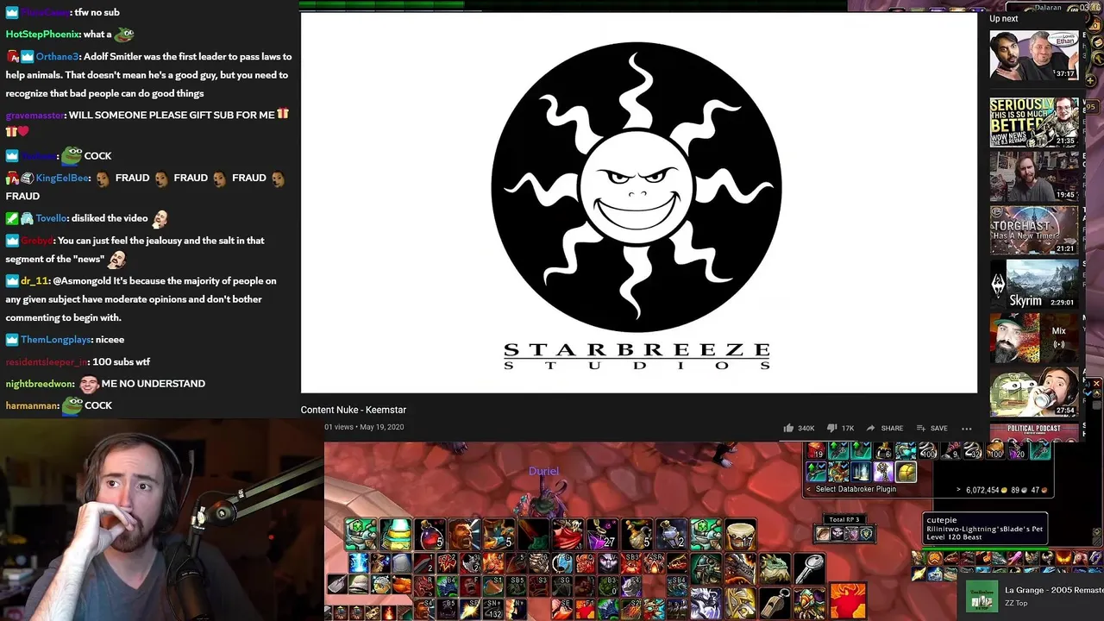This screenshot has height=621, width=1104.
Task: Click dr_11's username in chat
Action: pos(34,281)
